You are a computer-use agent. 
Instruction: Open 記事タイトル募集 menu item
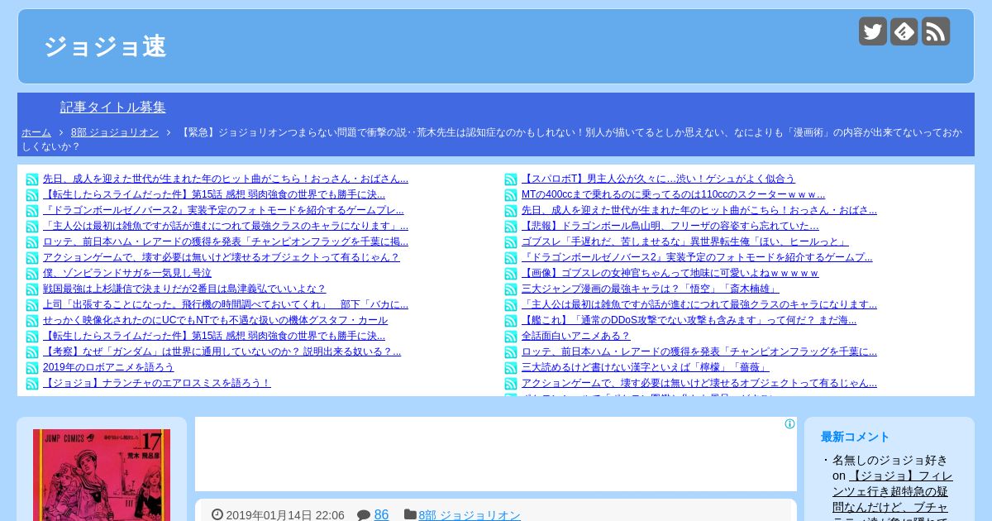[x=113, y=108]
